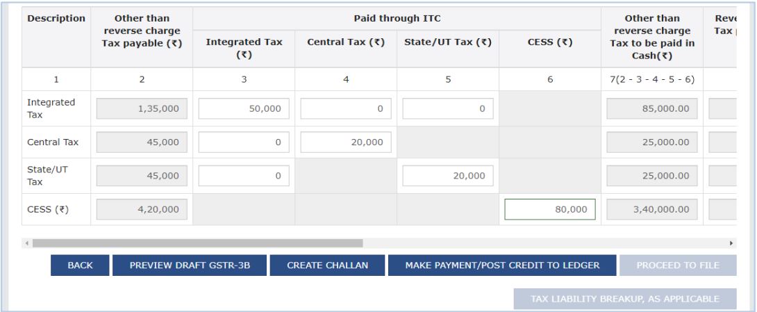
Task: Click the PROCEED TO FILE button
Action: tap(677, 265)
